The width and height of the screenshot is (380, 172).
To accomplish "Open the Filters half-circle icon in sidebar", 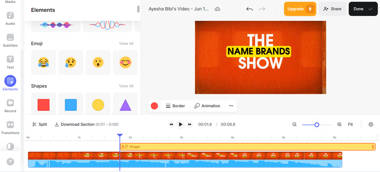I will coord(10,146).
